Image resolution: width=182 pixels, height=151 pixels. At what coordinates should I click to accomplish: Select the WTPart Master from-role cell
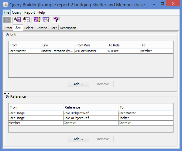tap(91, 51)
